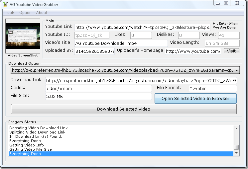Open the Tools menu

(10, 13)
